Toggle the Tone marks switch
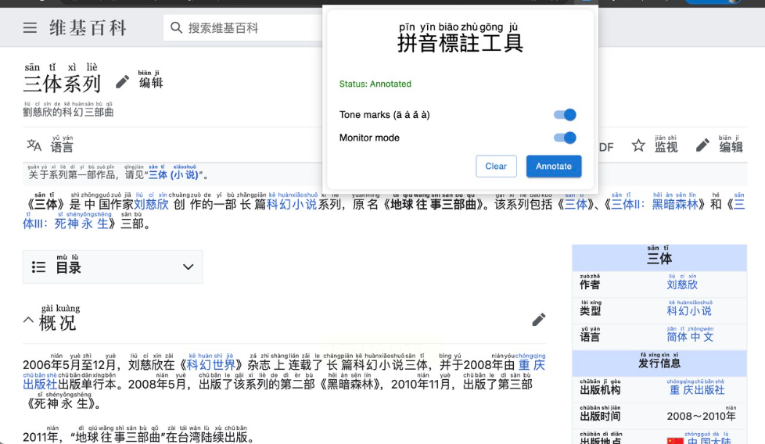The width and height of the screenshot is (765, 444). 565,115
